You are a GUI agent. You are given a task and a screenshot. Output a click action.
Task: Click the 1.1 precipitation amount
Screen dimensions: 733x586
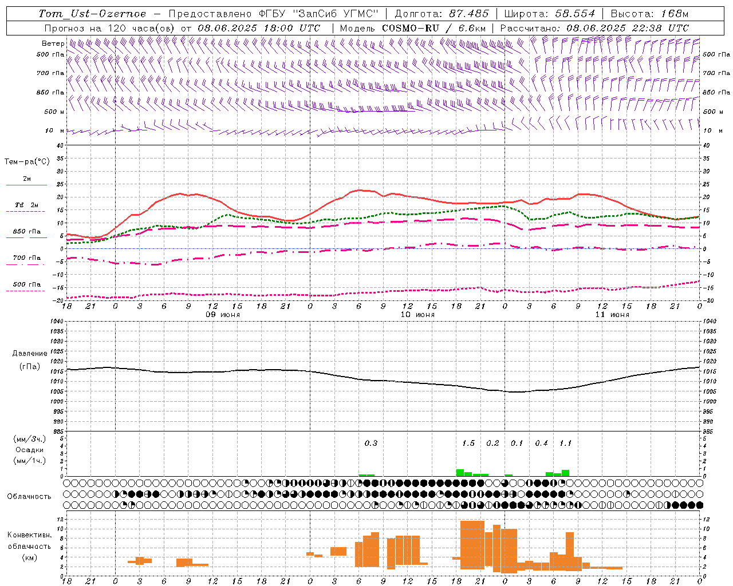click(x=565, y=443)
